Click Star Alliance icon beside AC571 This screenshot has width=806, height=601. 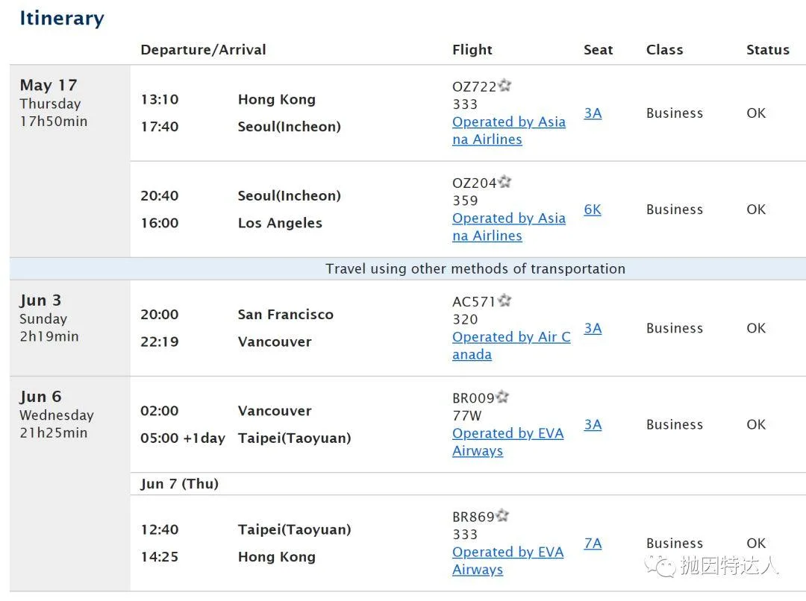click(504, 300)
